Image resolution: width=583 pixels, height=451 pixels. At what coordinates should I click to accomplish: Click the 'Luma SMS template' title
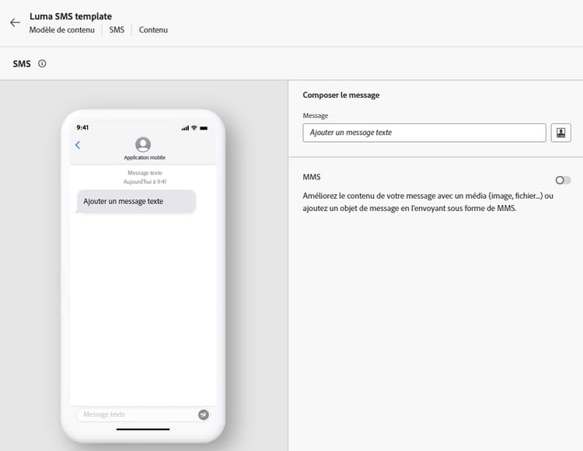click(x=71, y=16)
